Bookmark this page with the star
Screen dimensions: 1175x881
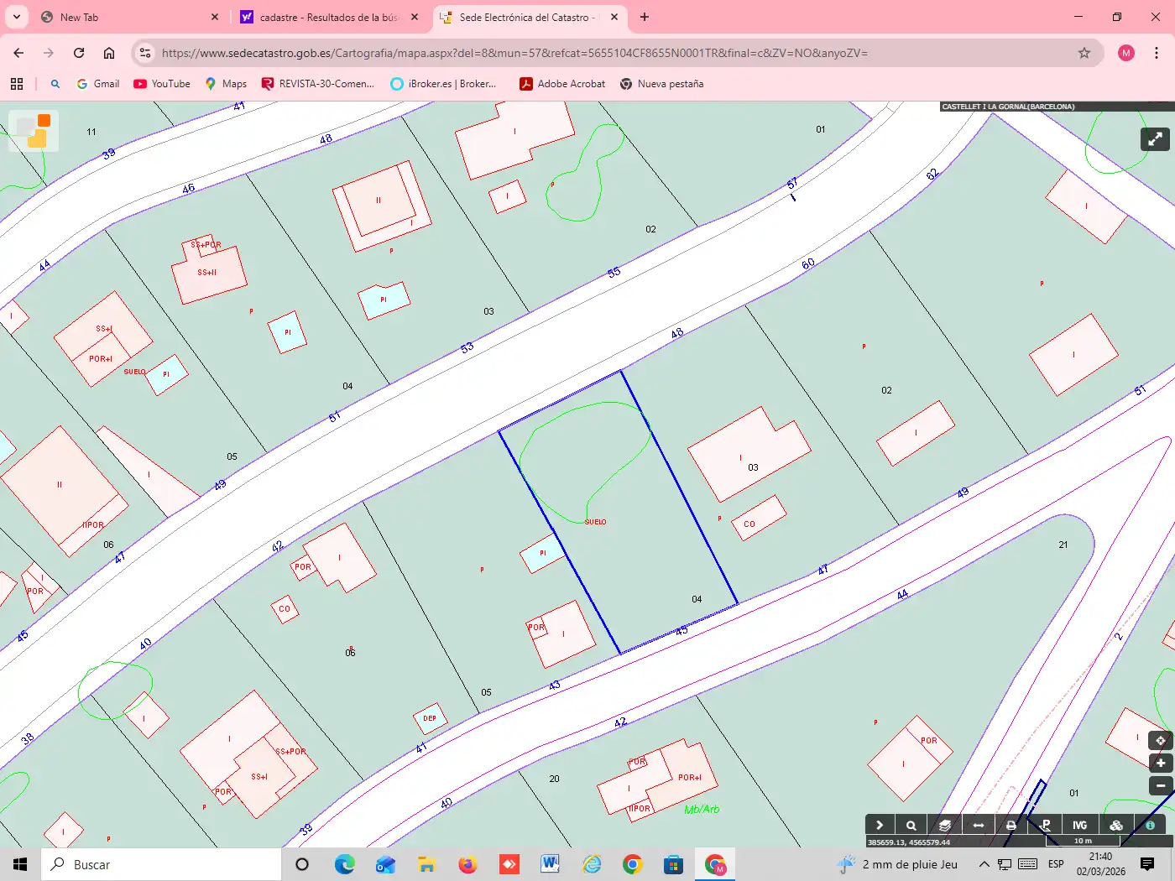click(x=1084, y=53)
